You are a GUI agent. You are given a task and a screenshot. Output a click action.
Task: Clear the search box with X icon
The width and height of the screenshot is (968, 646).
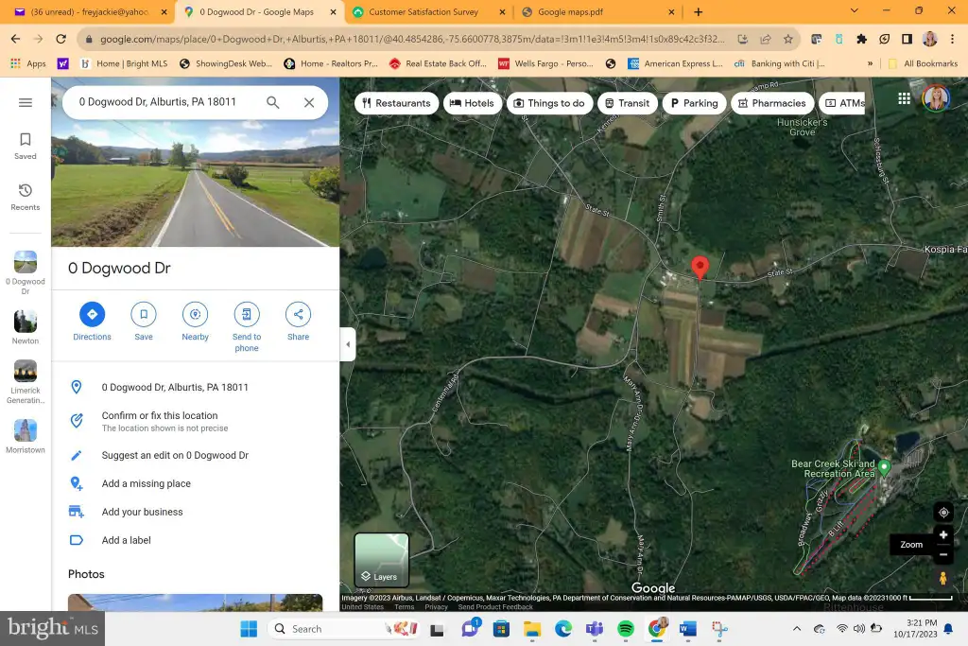309,102
